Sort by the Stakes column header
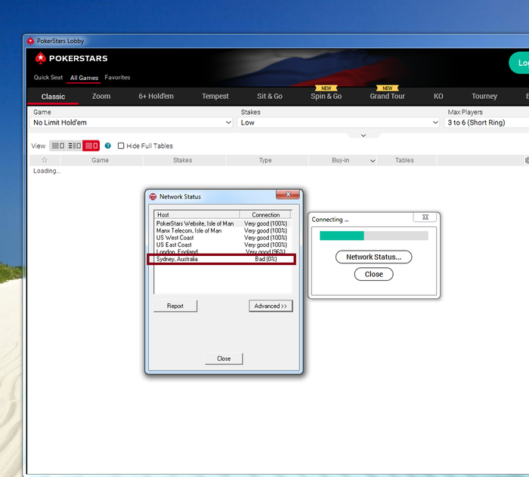The image size is (529, 477). (x=183, y=160)
